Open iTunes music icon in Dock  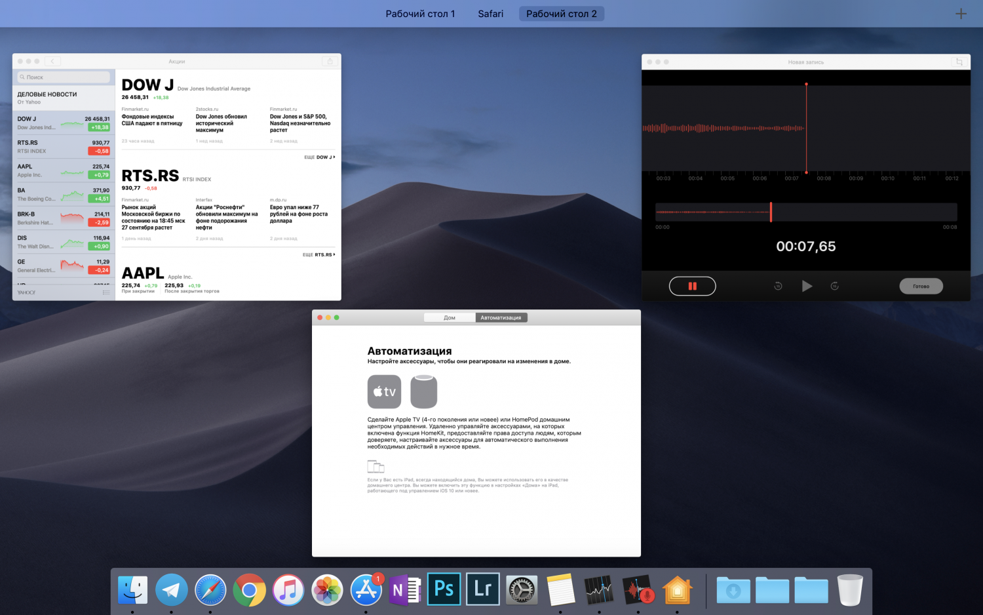288,590
